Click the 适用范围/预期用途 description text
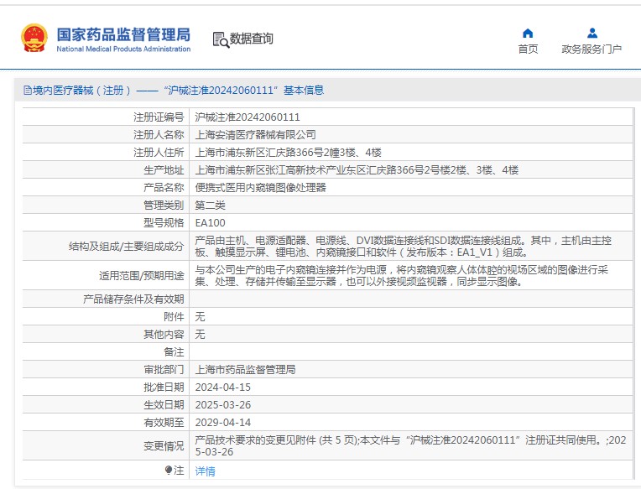Screen dimensions: 641x489 coord(401,276)
